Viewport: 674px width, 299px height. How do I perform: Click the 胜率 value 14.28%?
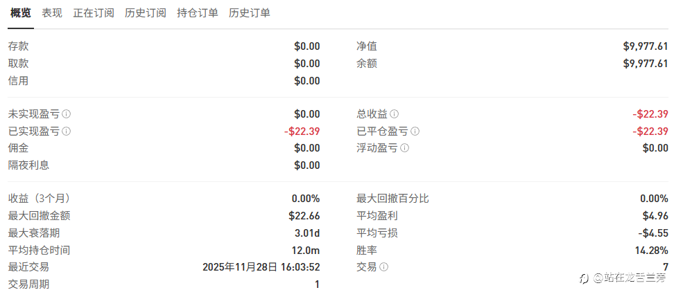click(x=651, y=251)
